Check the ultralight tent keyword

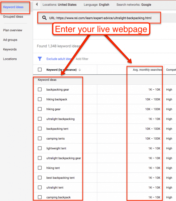[x=40, y=187]
